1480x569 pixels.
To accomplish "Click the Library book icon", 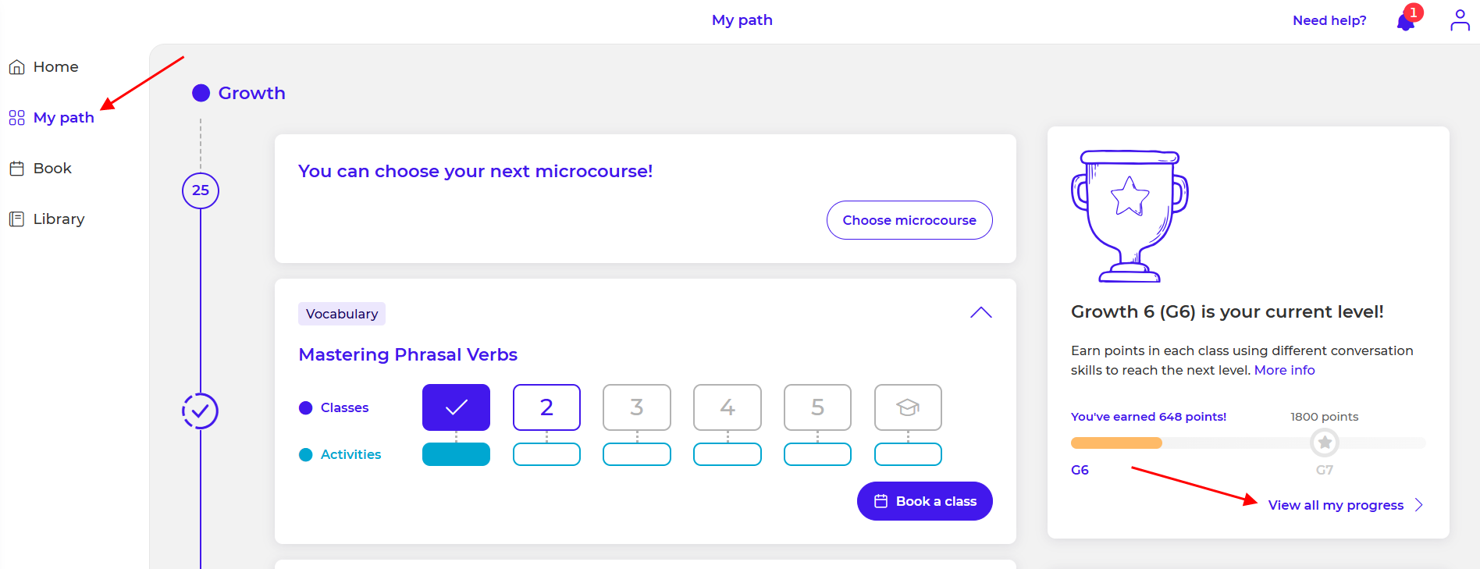I will click(x=17, y=219).
